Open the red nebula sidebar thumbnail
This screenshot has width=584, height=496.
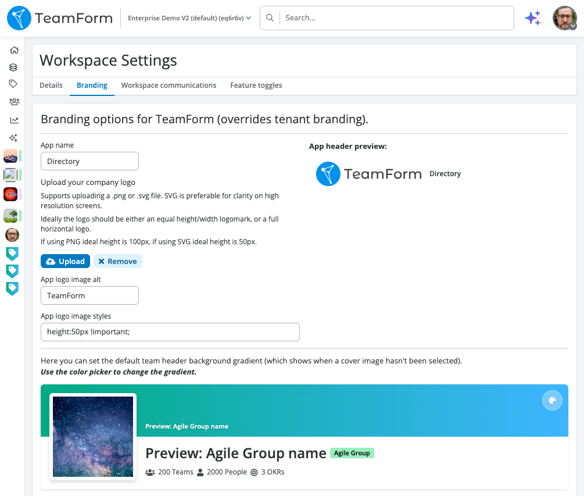coord(10,194)
